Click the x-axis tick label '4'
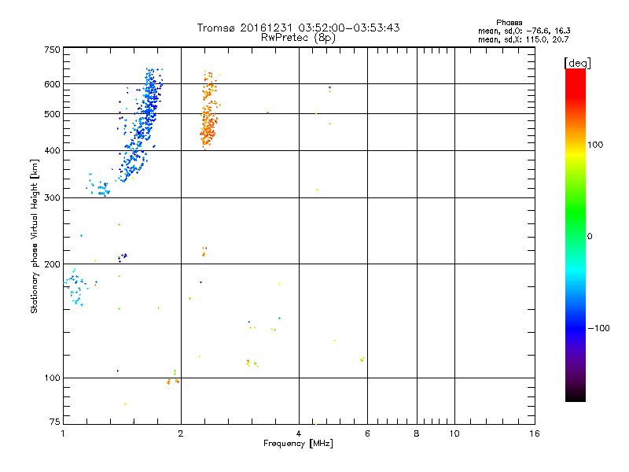The image size is (629, 472). [x=299, y=433]
